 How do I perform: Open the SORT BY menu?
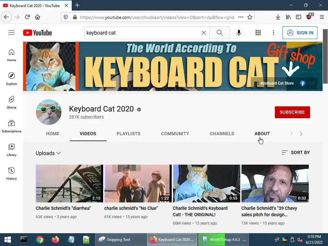click(x=296, y=152)
